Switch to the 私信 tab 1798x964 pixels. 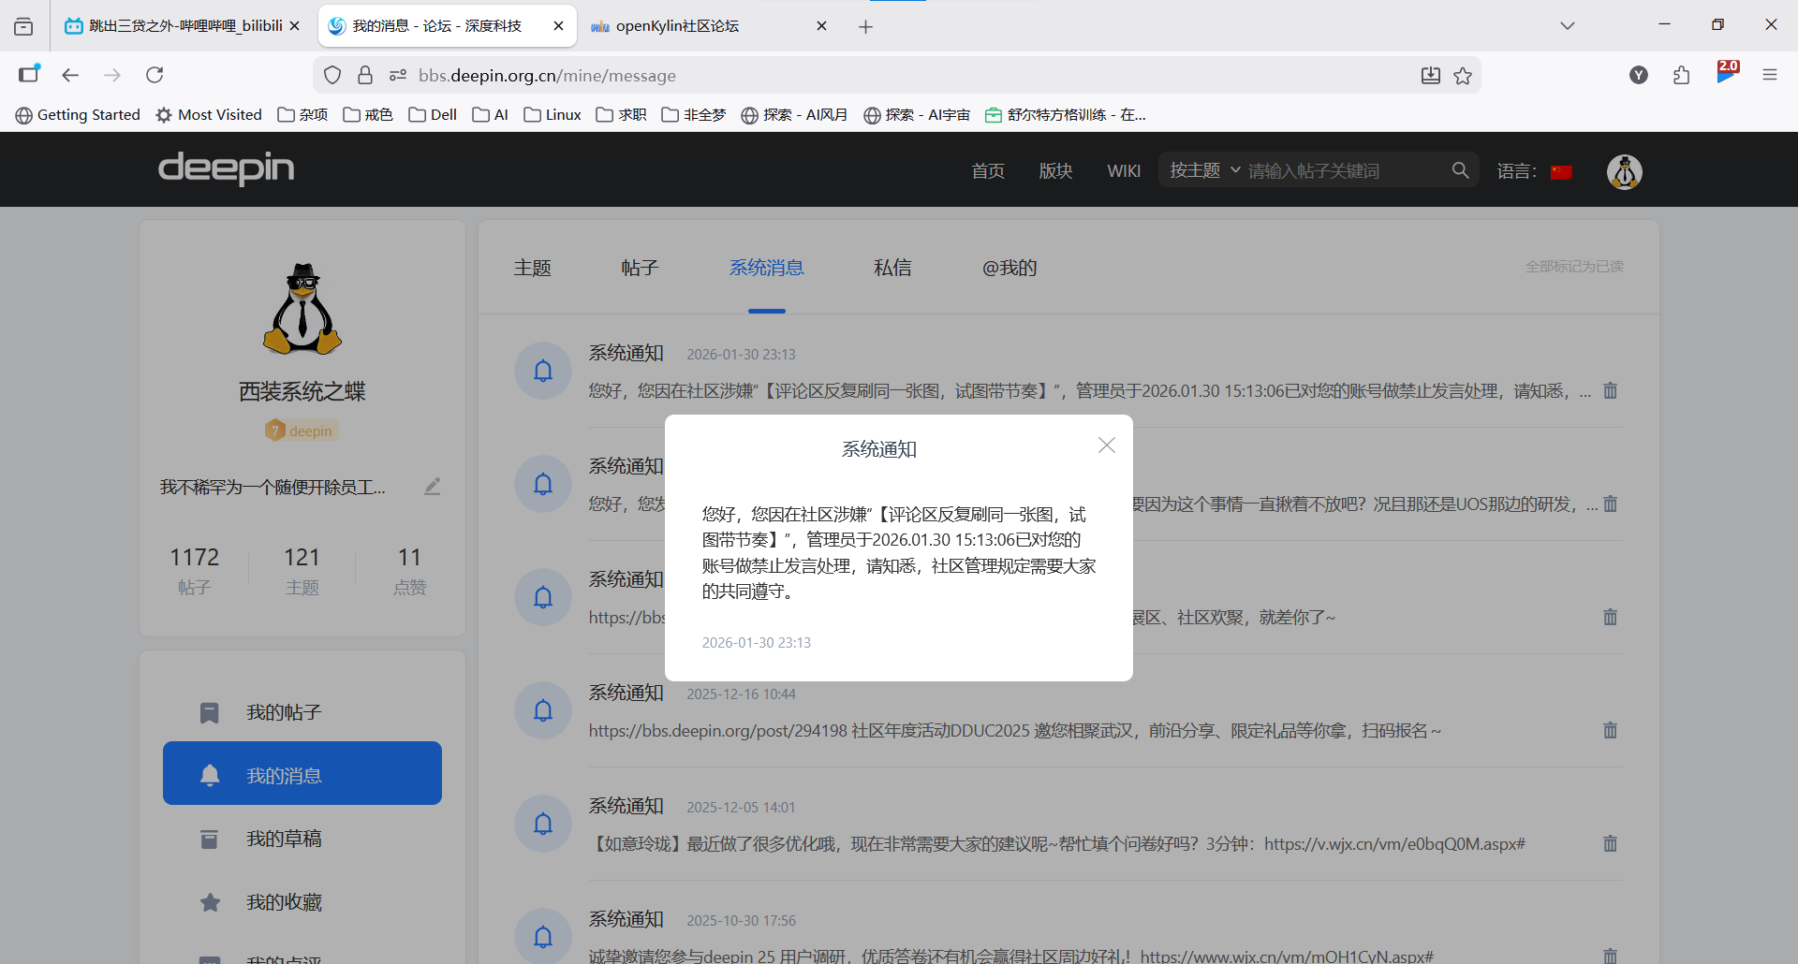pos(892,268)
